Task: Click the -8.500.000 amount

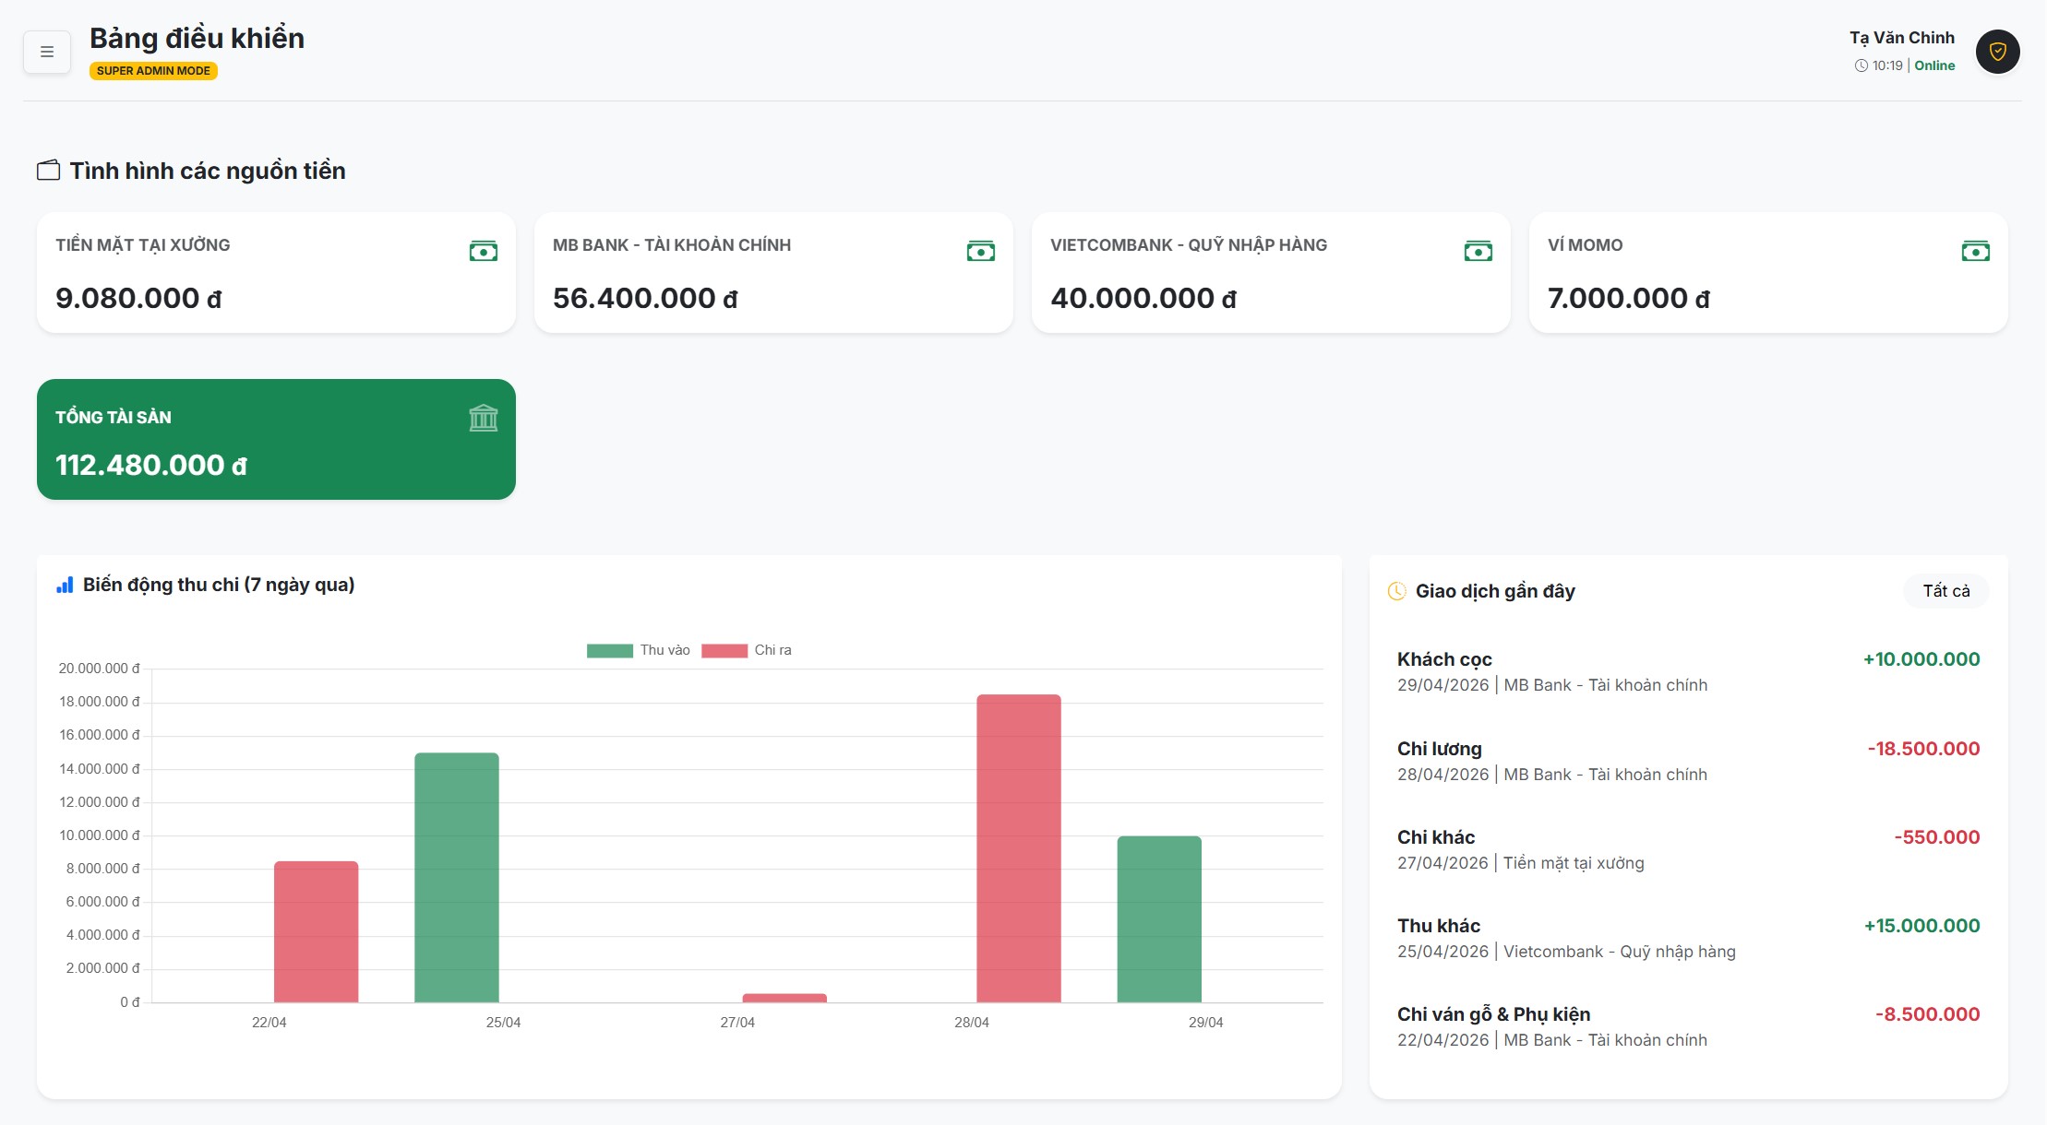Action: click(x=1927, y=1014)
